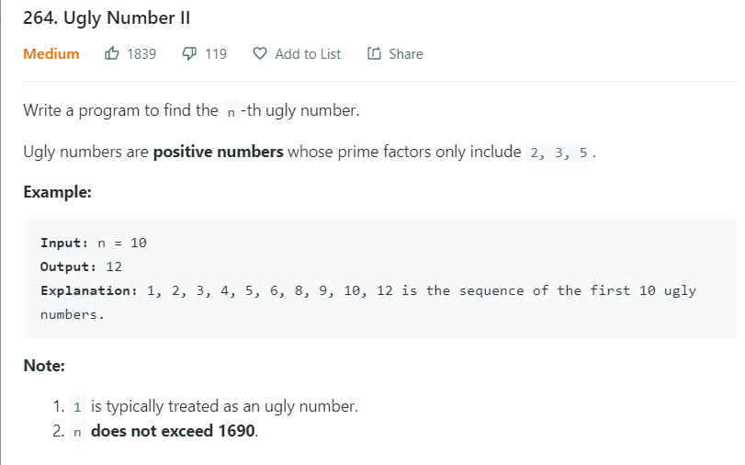The height and width of the screenshot is (465, 745).
Task: Click the Output: 12 line
Action: tap(81, 267)
